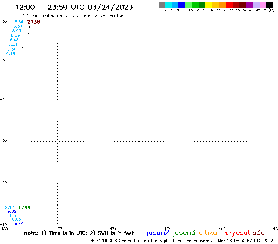Viewport: 278px width, 244px height.
Task: Click the jason2 satellite label
Action: click(158, 233)
